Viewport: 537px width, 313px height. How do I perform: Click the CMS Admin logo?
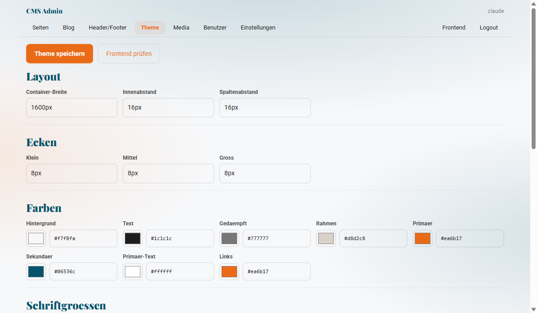click(44, 11)
